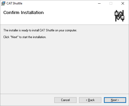129x106 pixels.
Task: Click the "Confirm Installation" heading
Action: click(x=24, y=12)
